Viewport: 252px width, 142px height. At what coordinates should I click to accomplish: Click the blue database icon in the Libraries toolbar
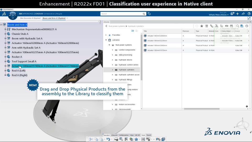[242, 26]
